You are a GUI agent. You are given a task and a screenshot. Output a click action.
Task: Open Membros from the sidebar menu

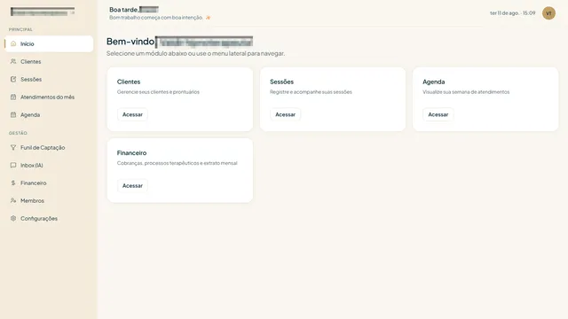coord(49,201)
